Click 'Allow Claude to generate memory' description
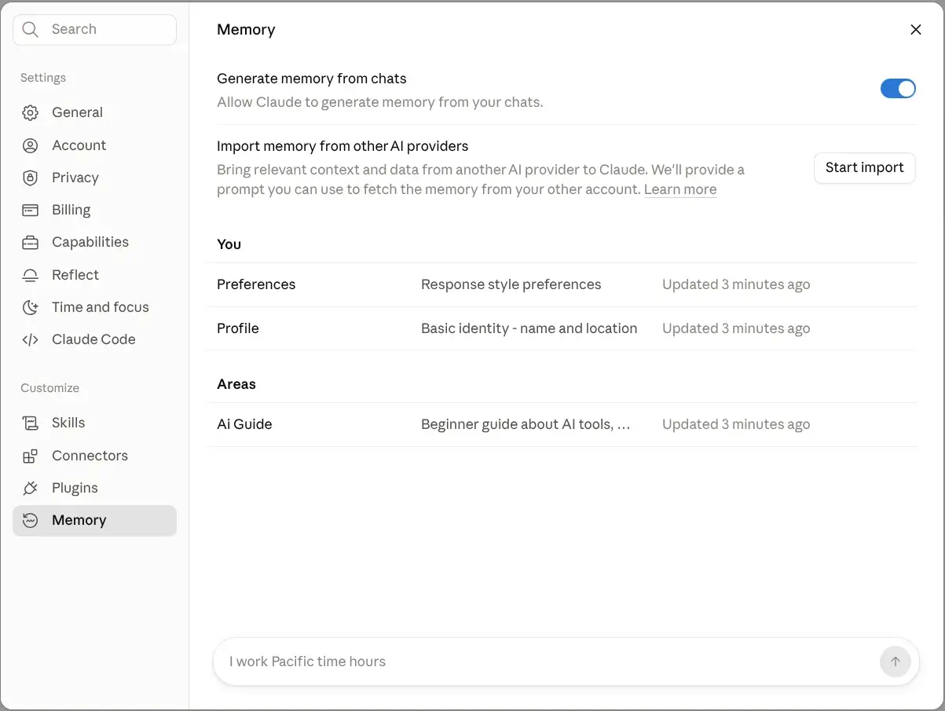 click(379, 102)
